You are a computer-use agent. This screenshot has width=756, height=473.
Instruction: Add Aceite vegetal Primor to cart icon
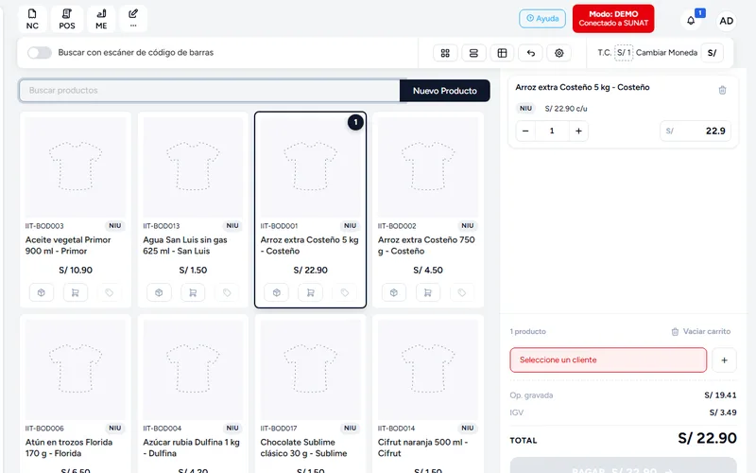(x=76, y=292)
